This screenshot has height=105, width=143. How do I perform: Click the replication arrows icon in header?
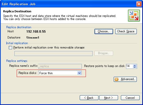pos(134,16)
